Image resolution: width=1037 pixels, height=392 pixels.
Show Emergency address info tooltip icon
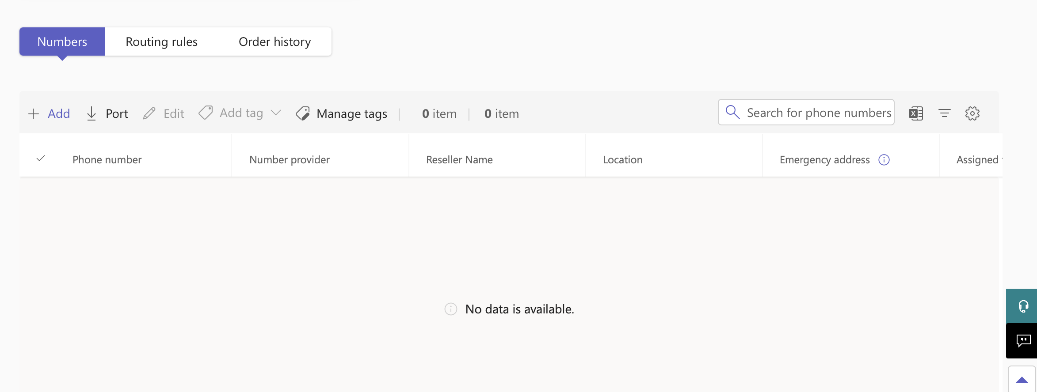884,160
